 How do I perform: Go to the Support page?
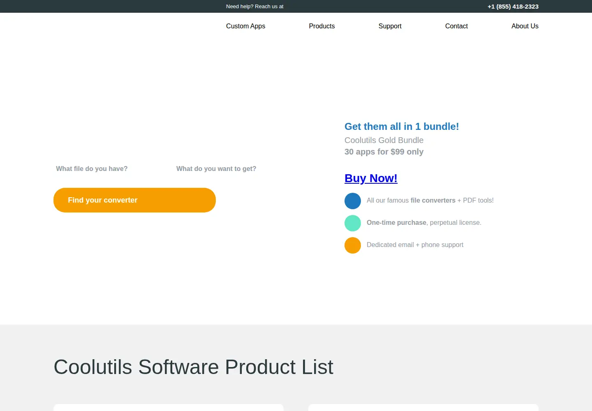tap(390, 26)
